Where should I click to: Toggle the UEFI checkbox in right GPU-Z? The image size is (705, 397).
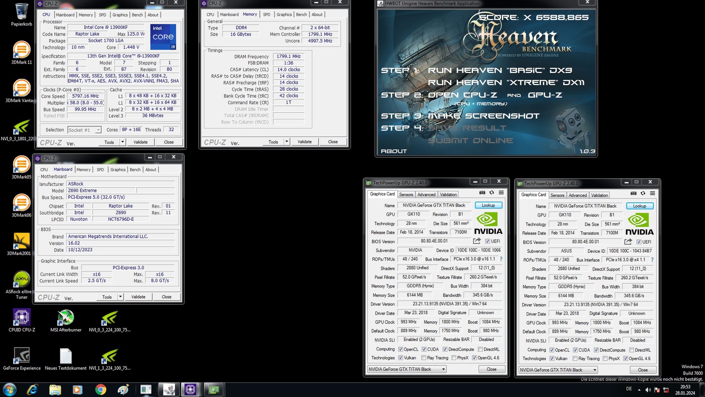(x=639, y=242)
